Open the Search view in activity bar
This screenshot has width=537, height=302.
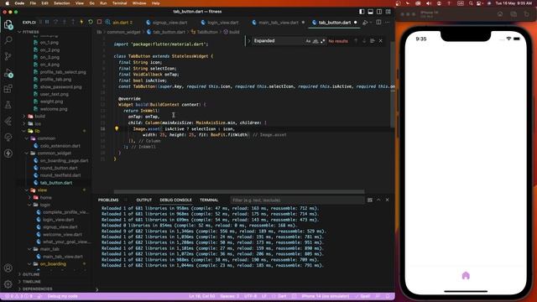coord(8,40)
